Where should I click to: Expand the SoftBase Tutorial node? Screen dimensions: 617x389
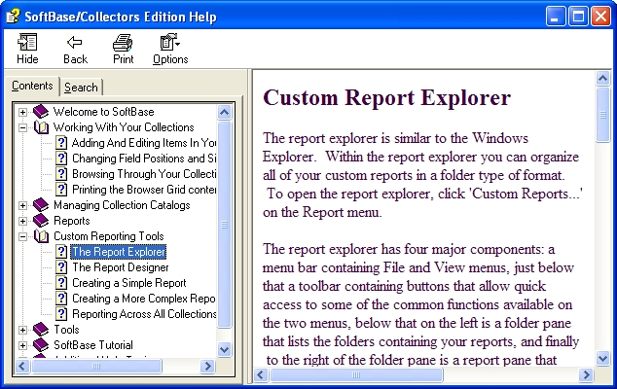[x=22, y=345]
